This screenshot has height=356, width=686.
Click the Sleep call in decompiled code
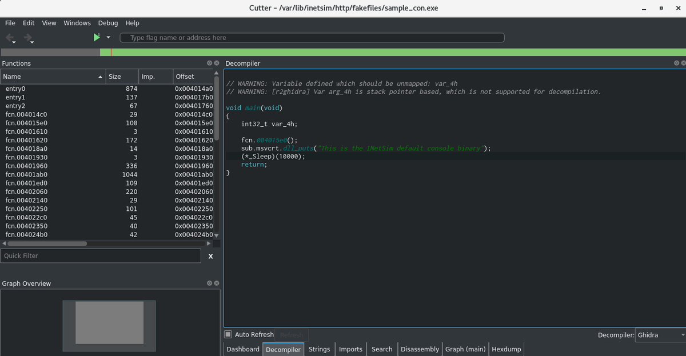(273, 156)
